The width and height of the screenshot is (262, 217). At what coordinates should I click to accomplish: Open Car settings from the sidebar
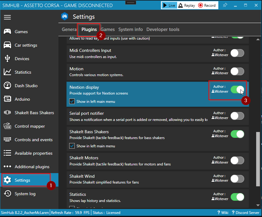pos(25,45)
